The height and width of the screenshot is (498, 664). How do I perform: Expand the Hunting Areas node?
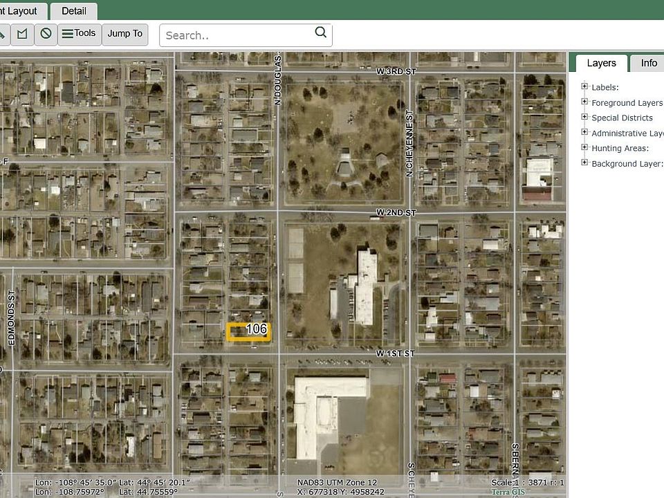pos(584,147)
